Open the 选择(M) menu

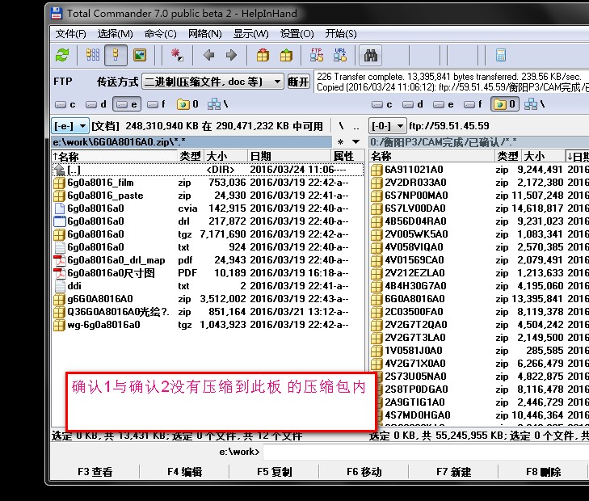click(115, 34)
